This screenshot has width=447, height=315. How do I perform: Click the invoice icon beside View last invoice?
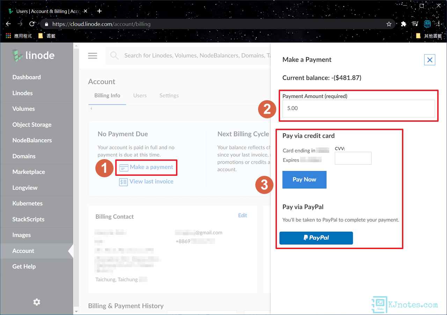tap(123, 182)
